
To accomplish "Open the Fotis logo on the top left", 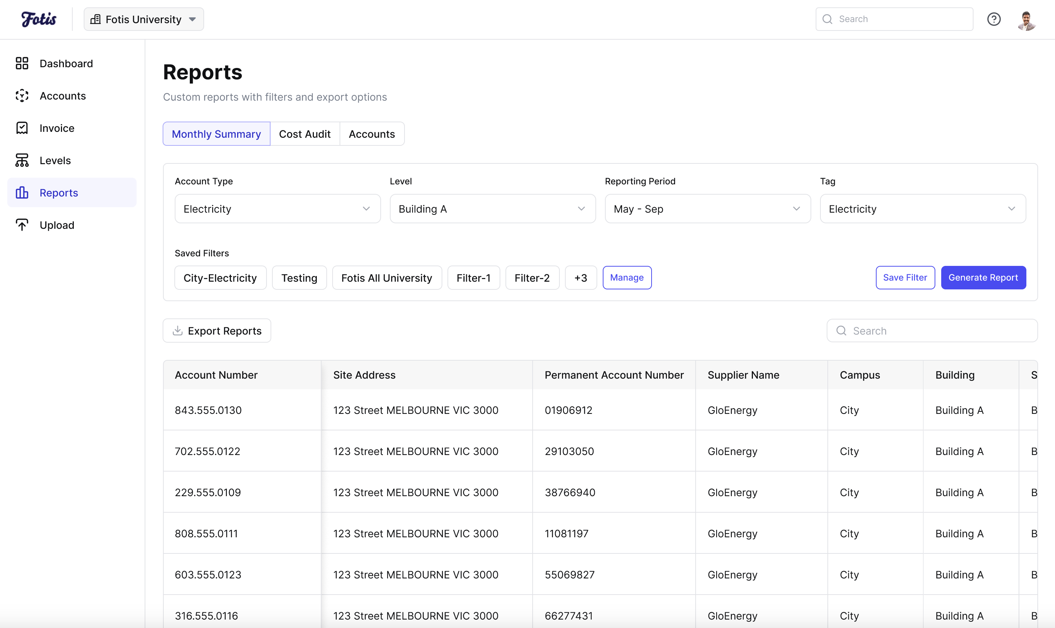I will pyautogui.click(x=39, y=19).
